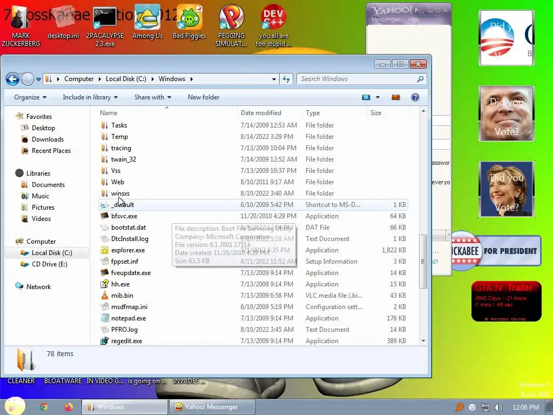Image resolution: width=553 pixels, height=415 pixels.
Task: Open the address bar history dropdown
Action: point(274,79)
